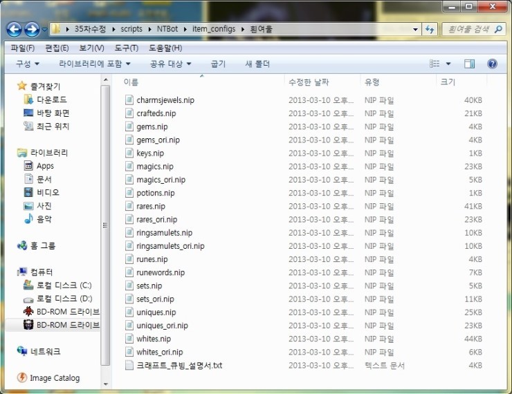The height and width of the screenshot is (394, 512).
Task: Sort by the 크기 size column header
Action: [x=448, y=82]
